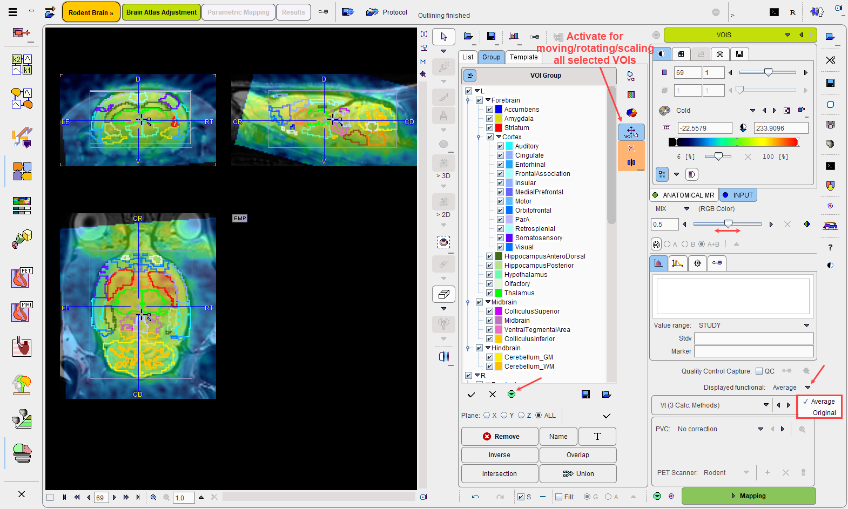Click the mirror VOI tool icon
The width and height of the screenshot is (848, 509).
tap(631, 162)
